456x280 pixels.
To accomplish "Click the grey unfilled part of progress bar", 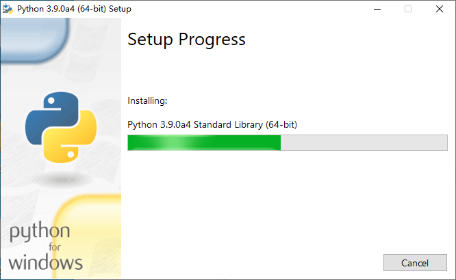I will click(364, 143).
